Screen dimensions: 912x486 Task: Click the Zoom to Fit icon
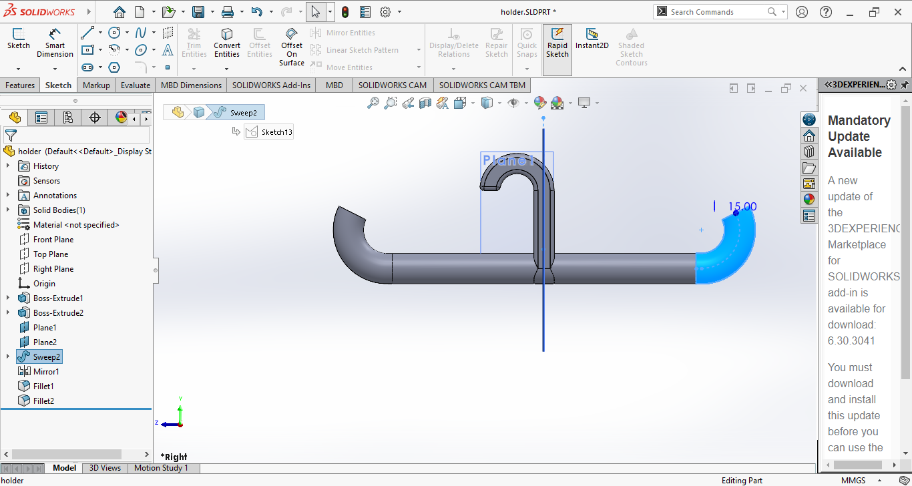[373, 103]
